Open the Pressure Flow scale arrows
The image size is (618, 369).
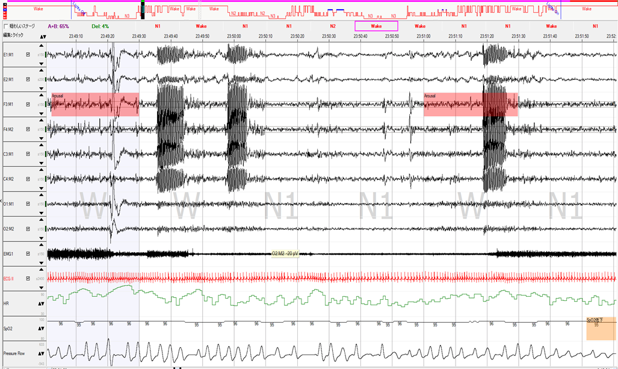point(42,353)
